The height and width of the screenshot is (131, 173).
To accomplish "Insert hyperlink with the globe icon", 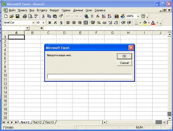I will tap(86, 16).
